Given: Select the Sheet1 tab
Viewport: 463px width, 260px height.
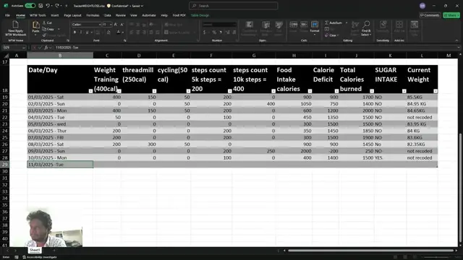Looking at the screenshot, I should click(x=35, y=250).
